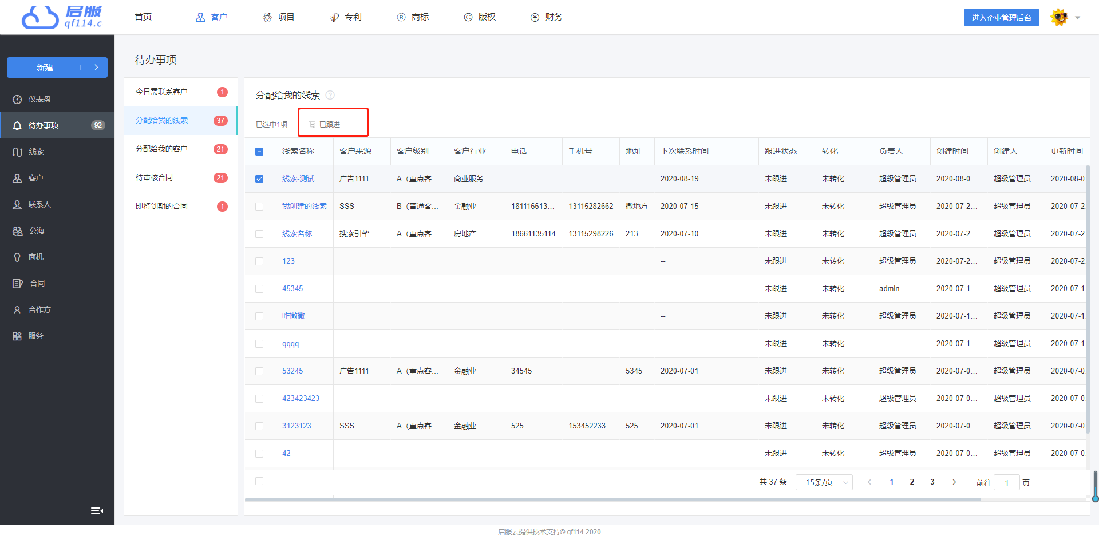Click the 财务 yen icon in top nav

point(535,17)
